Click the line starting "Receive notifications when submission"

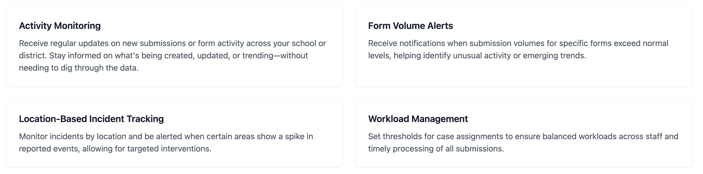tap(518, 43)
